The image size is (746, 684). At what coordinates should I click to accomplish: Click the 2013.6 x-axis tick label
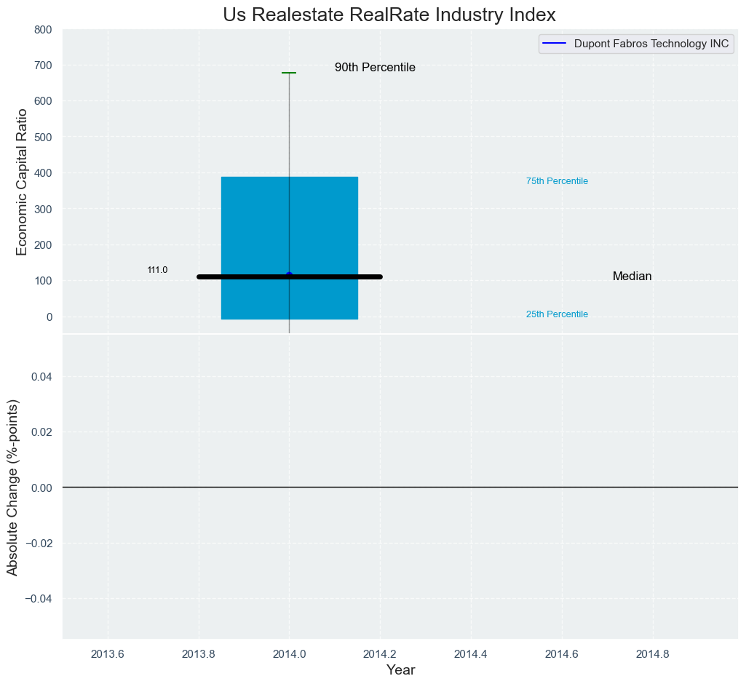pyautogui.click(x=108, y=653)
